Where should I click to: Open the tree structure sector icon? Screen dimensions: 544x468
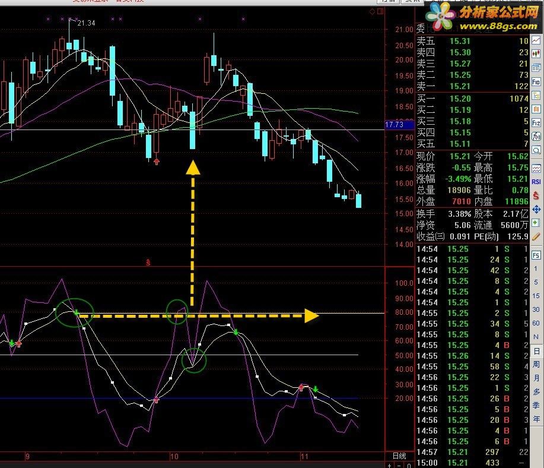[x=536, y=96]
